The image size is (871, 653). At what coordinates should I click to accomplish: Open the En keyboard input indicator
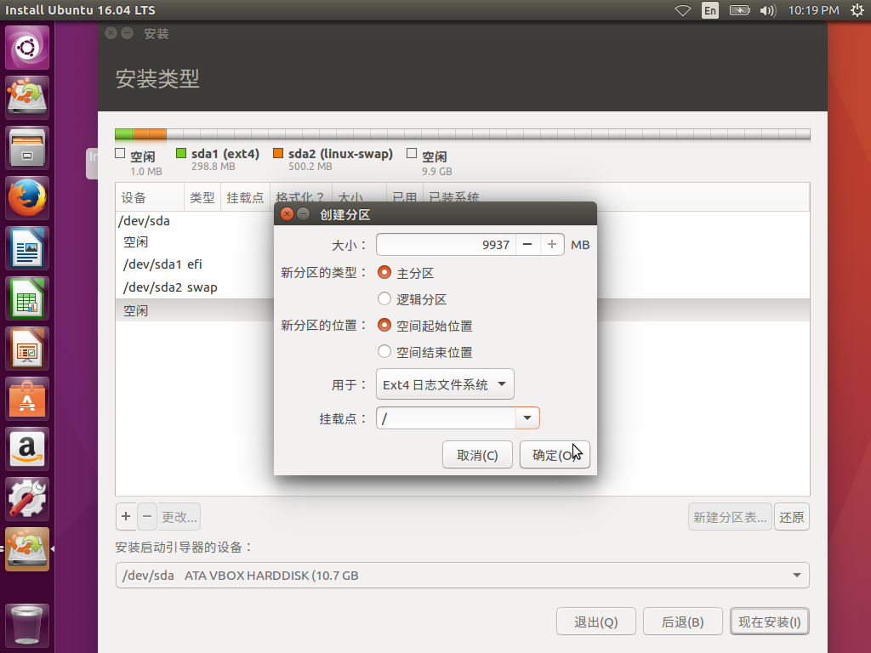pos(710,10)
